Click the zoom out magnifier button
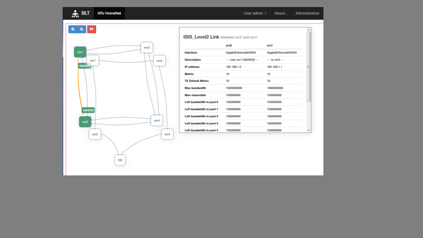This screenshot has width=423, height=238. coord(82,29)
